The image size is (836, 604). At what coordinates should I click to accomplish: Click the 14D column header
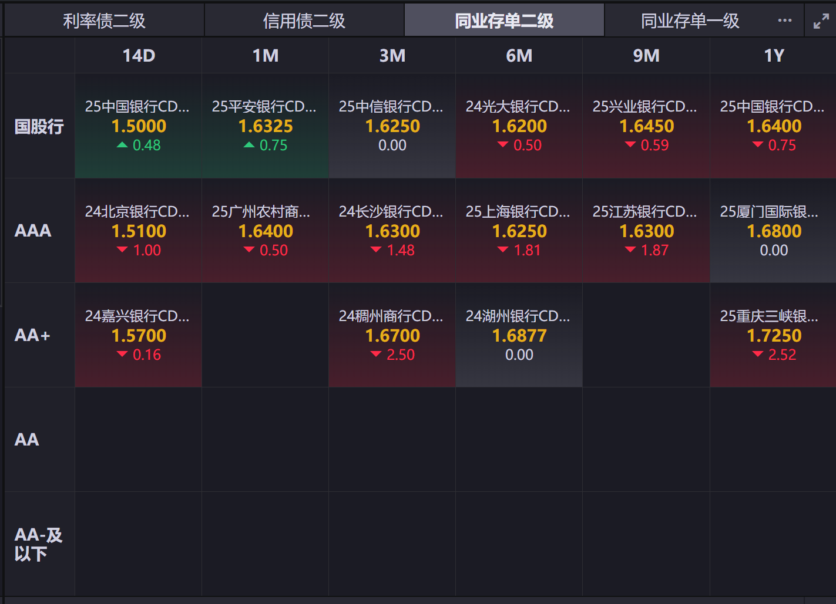(x=139, y=56)
